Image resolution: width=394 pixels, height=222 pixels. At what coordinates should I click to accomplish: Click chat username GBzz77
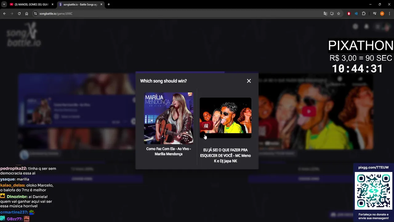14,219
